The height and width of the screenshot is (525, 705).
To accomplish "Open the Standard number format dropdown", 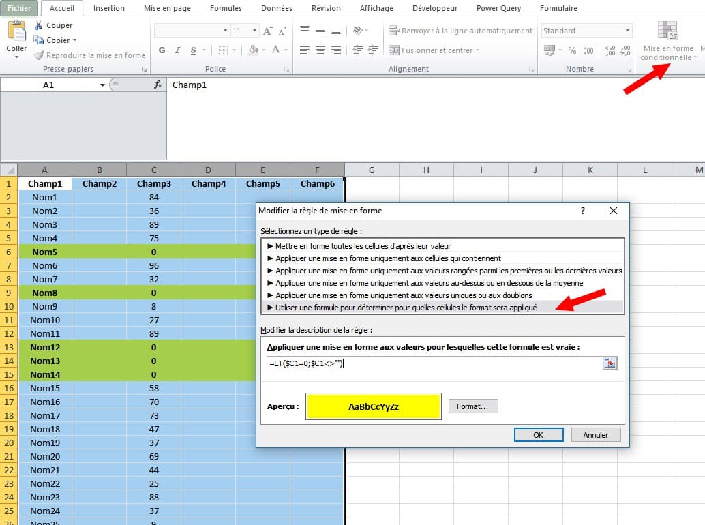I will [627, 31].
